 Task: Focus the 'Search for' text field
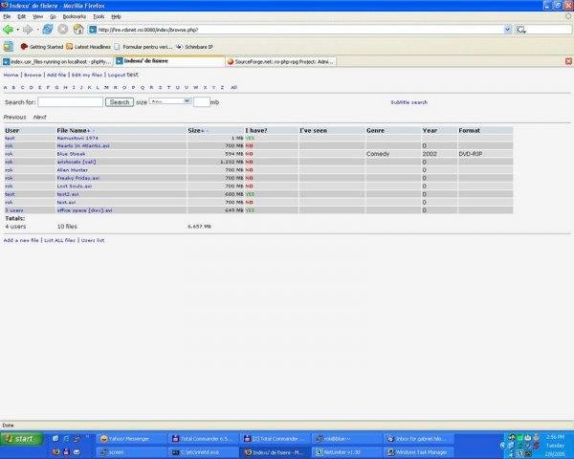[x=70, y=101]
